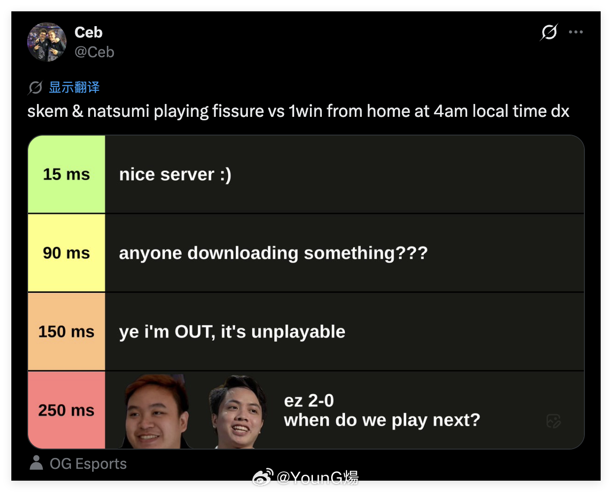Viewport: 612px width, 492px height.
Task: Click the yellow 90 ms tier cell
Action: coord(67,253)
